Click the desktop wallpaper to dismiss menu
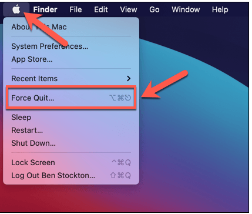This screenshot has width=252, height=214. (196, 147)
